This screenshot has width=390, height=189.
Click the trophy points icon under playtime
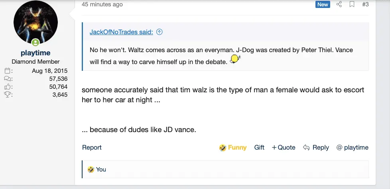pos(8,95)
